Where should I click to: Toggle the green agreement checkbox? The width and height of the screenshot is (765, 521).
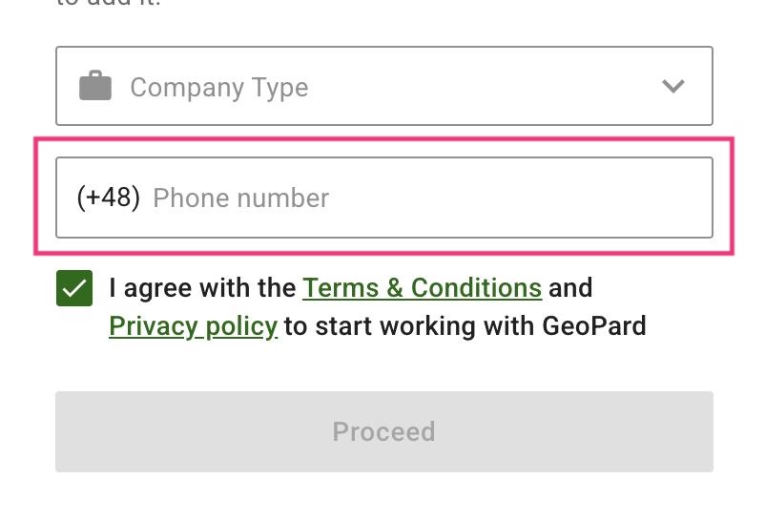(74, 288)
